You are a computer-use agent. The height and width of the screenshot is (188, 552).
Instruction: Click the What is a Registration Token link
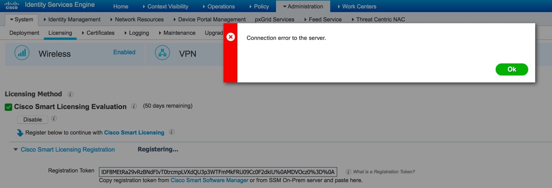[x=384, y=172]
